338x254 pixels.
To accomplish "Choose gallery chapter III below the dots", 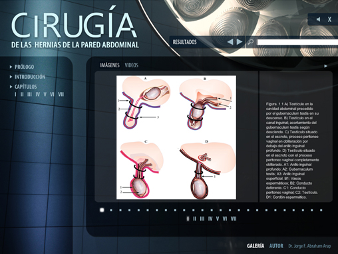I will click(202, 219).
